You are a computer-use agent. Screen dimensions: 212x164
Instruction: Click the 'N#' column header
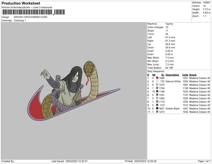point(154,75)
